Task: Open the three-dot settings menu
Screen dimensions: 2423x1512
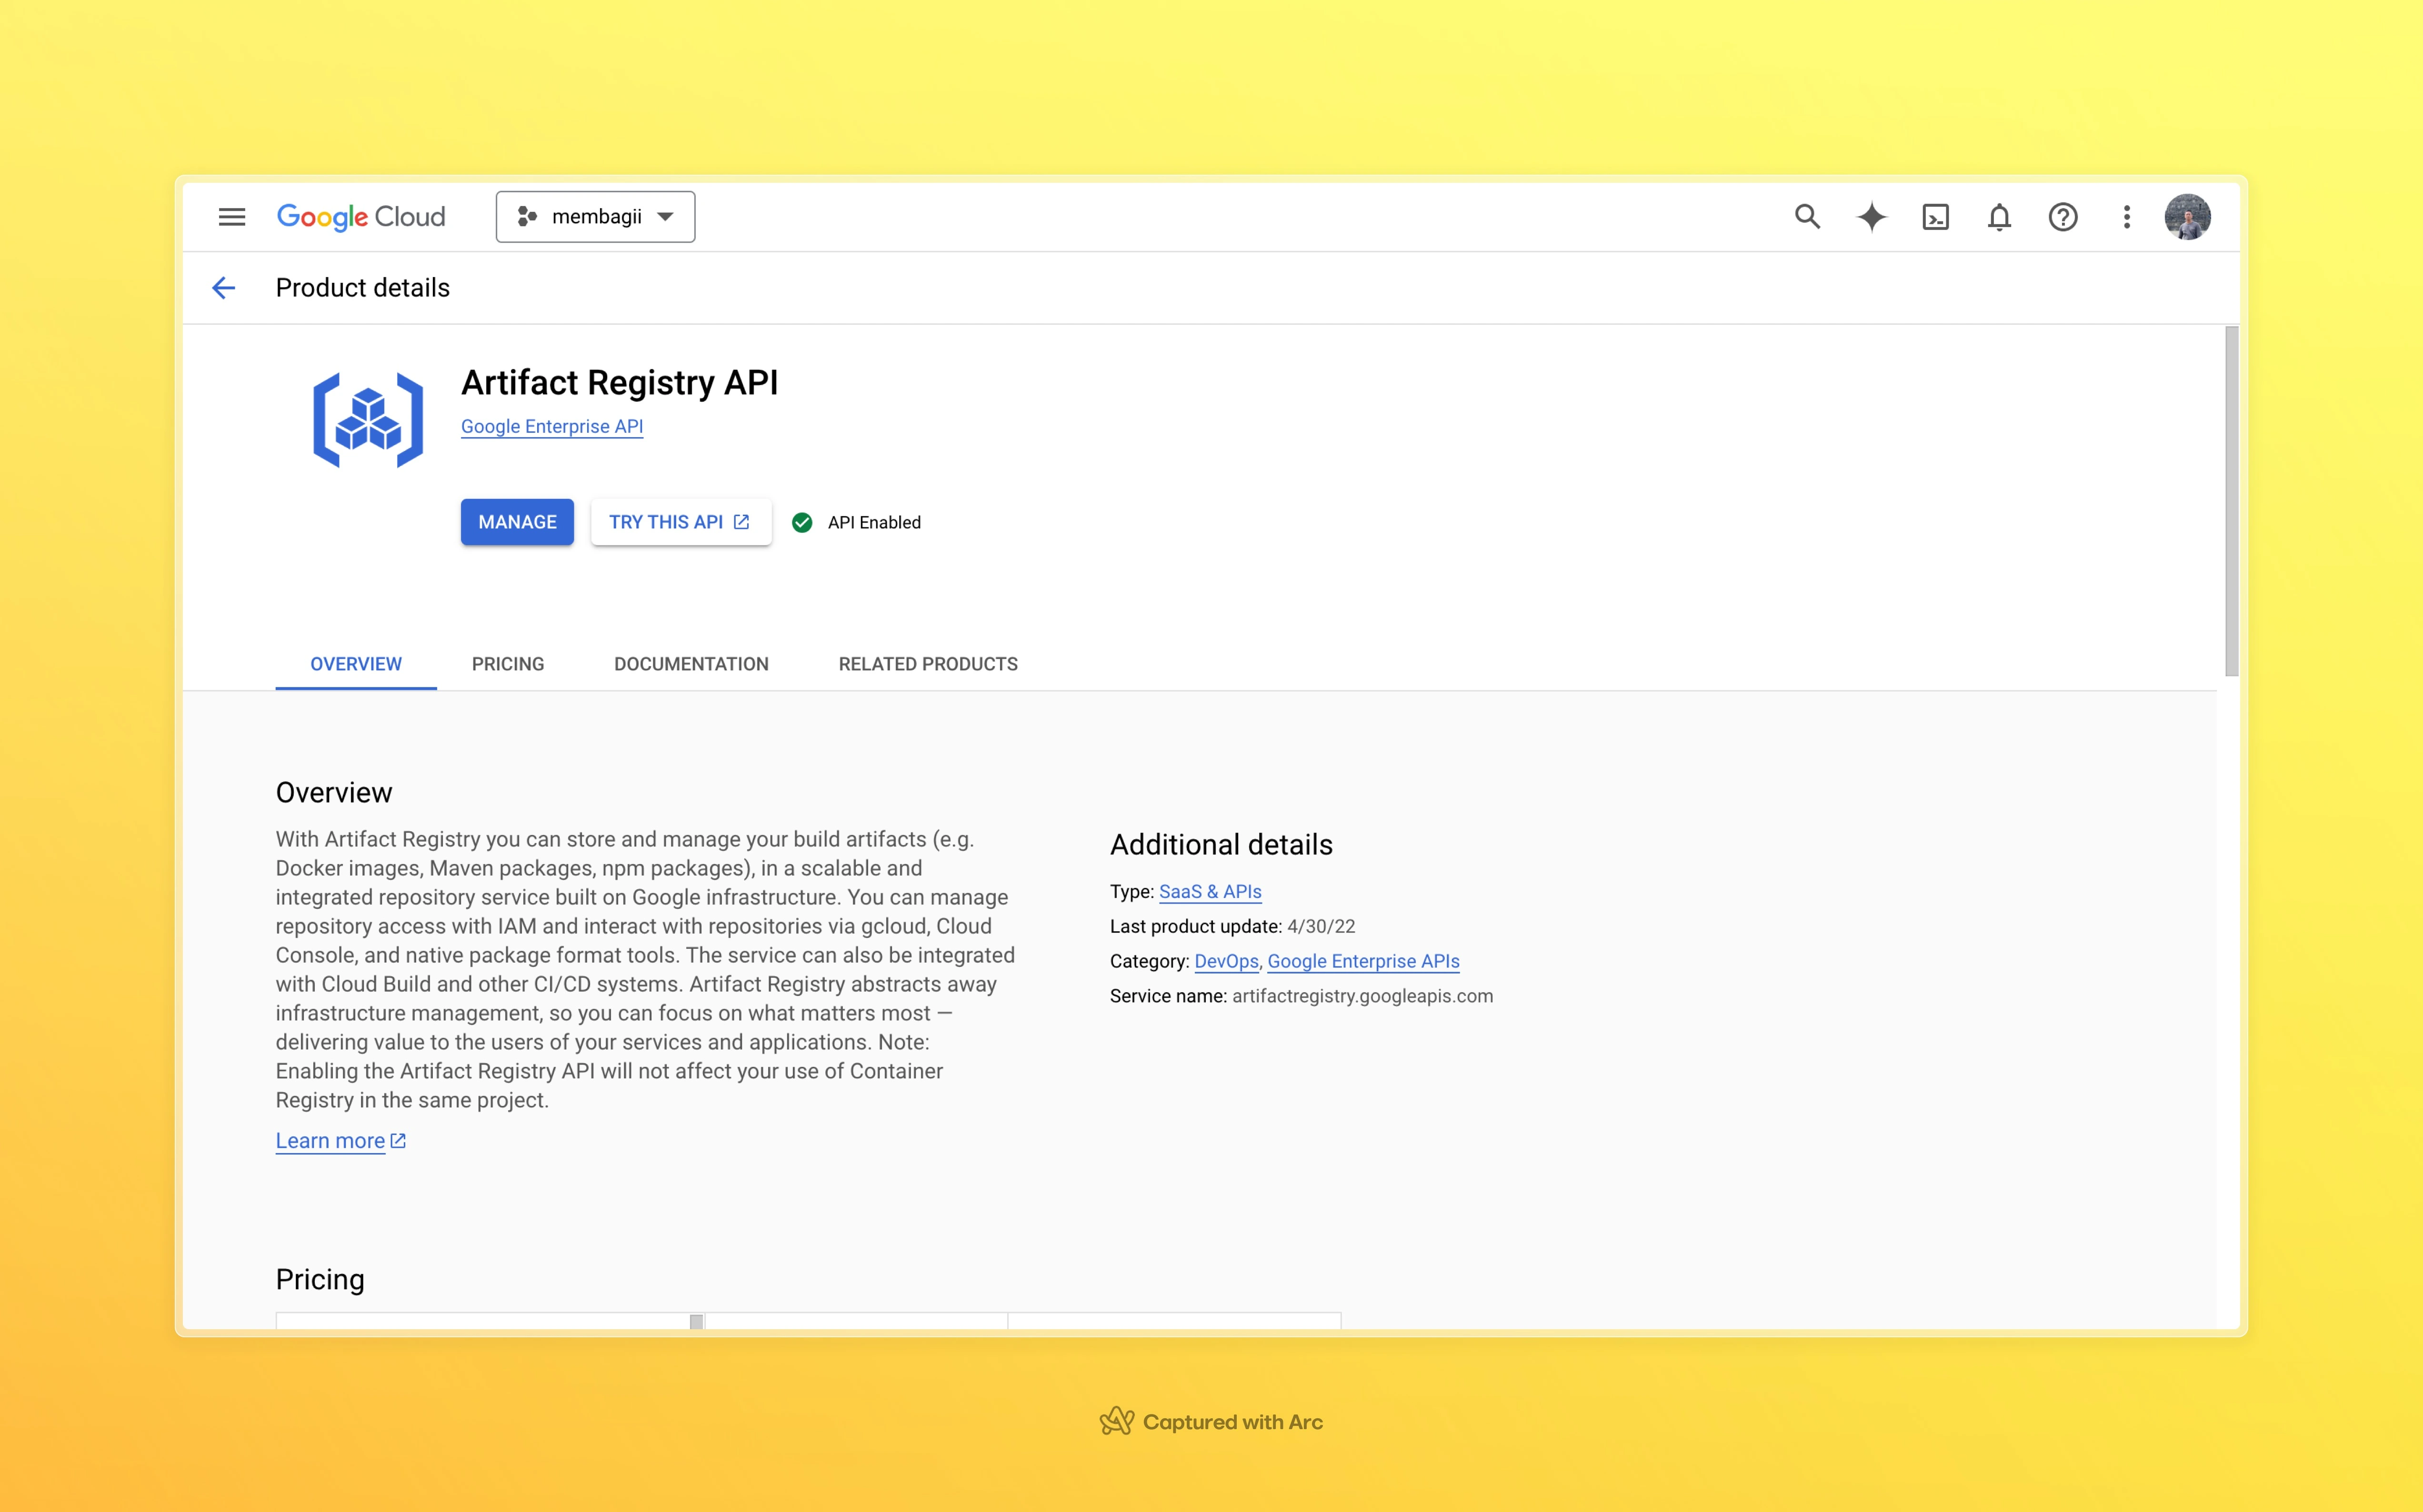Action: click(2126, 216)
